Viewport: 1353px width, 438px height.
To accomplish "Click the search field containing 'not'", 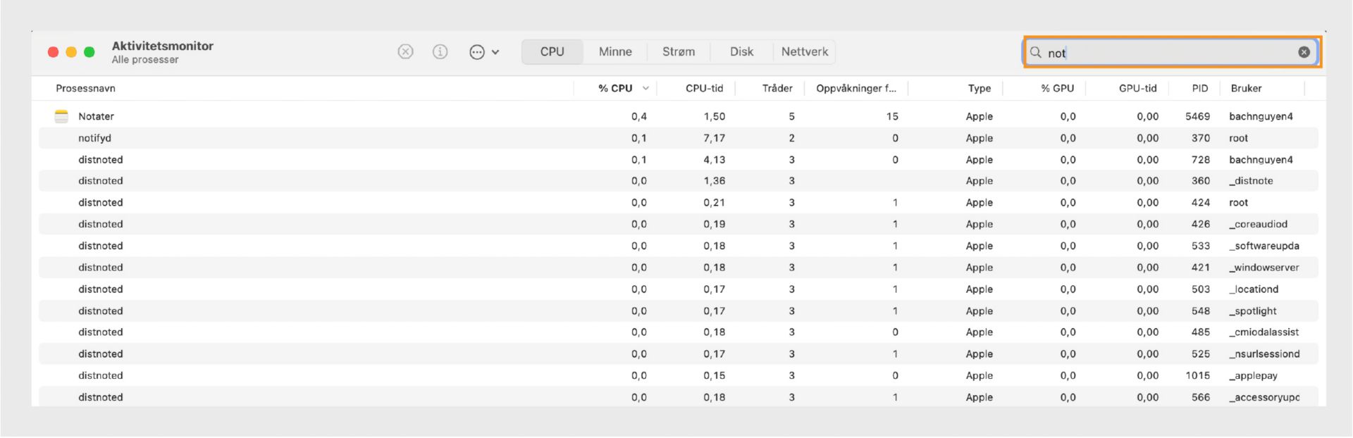I will 1170,53.
